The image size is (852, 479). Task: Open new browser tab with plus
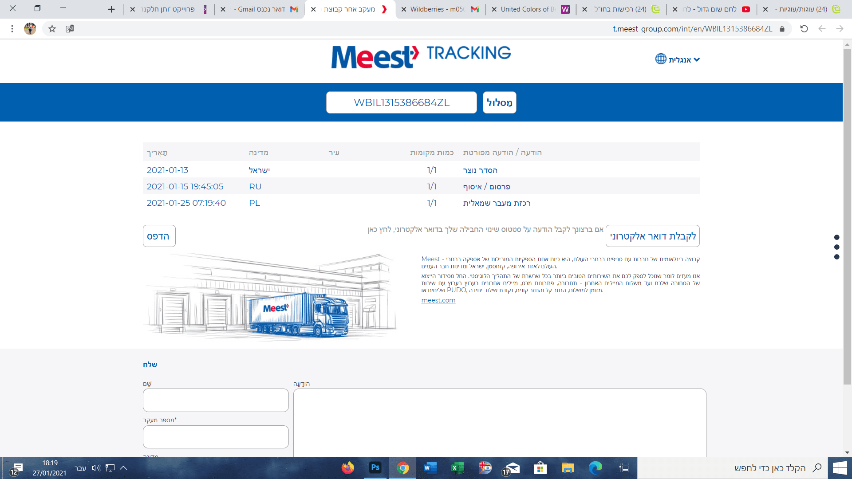click(x=111, y=9)
